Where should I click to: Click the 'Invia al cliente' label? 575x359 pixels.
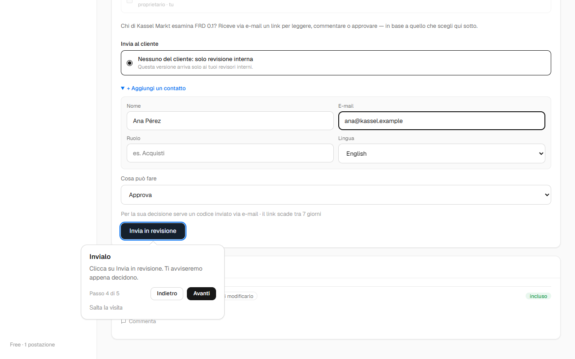[x=140, y=44]
